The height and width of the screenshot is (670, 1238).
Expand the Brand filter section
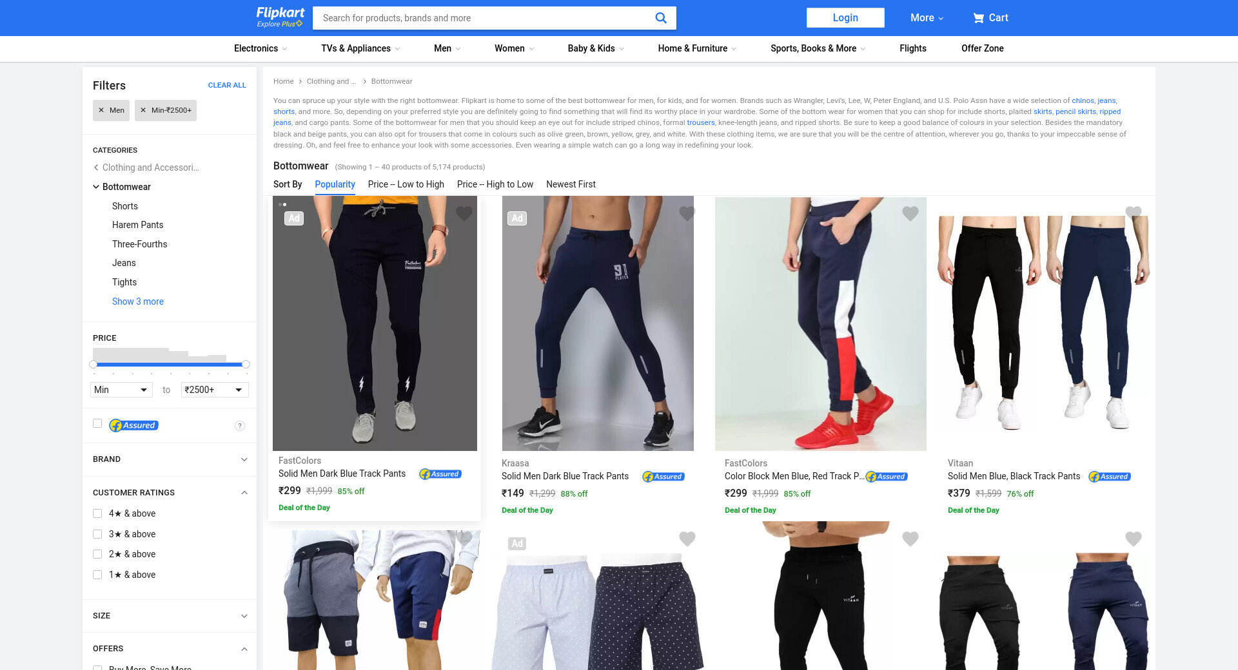point(170,459)
